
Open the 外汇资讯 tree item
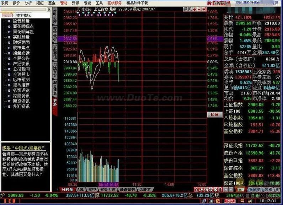coord(21,106)
